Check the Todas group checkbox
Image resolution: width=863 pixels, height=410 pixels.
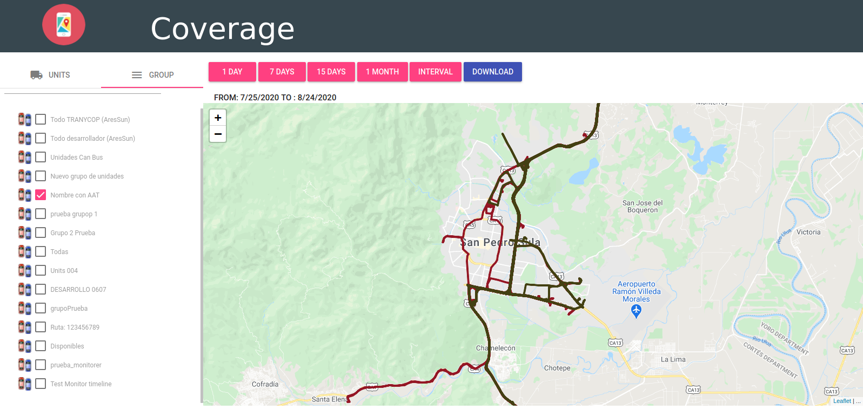[41, 251]
